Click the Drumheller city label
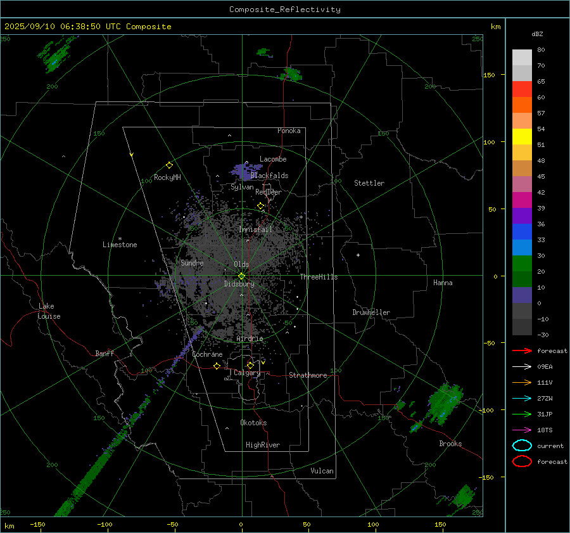 coord(371,312)
